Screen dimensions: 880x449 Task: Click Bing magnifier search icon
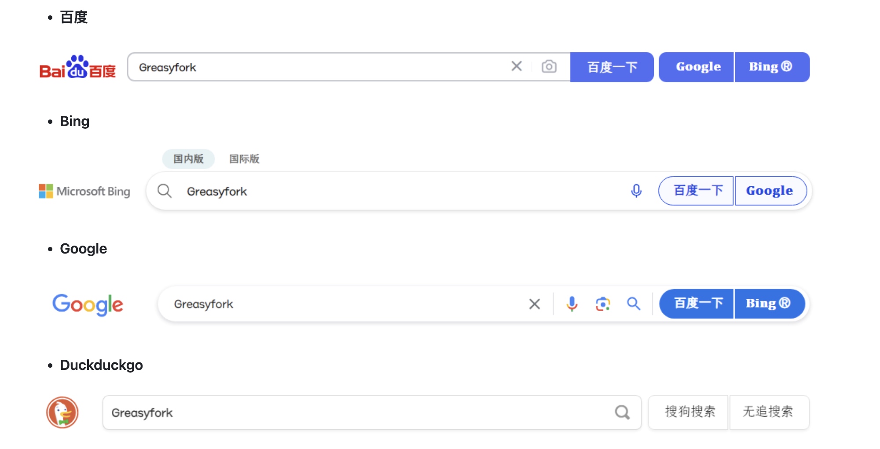165,191
